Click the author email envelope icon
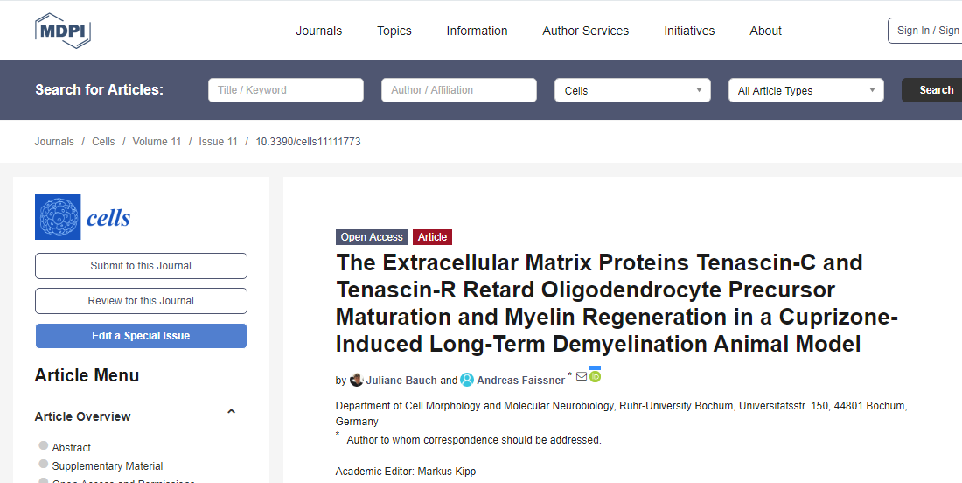The height and width of the screenshot is (483, 962). (x=582, y=376)
